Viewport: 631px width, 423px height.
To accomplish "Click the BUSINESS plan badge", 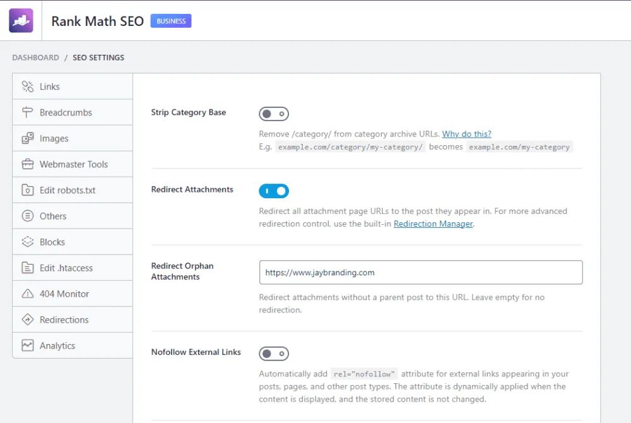I will pyautogui.click(x=171, y=21).
